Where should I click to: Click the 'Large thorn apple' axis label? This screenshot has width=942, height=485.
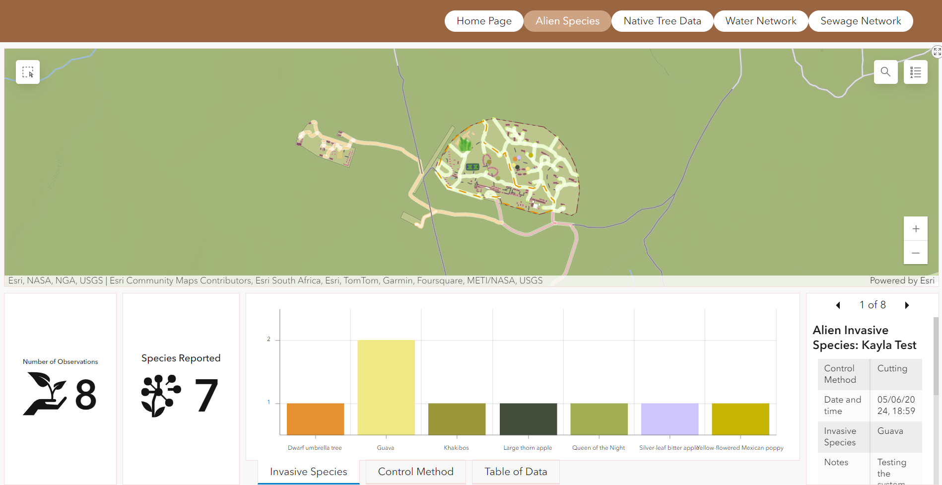coord(528,448)
